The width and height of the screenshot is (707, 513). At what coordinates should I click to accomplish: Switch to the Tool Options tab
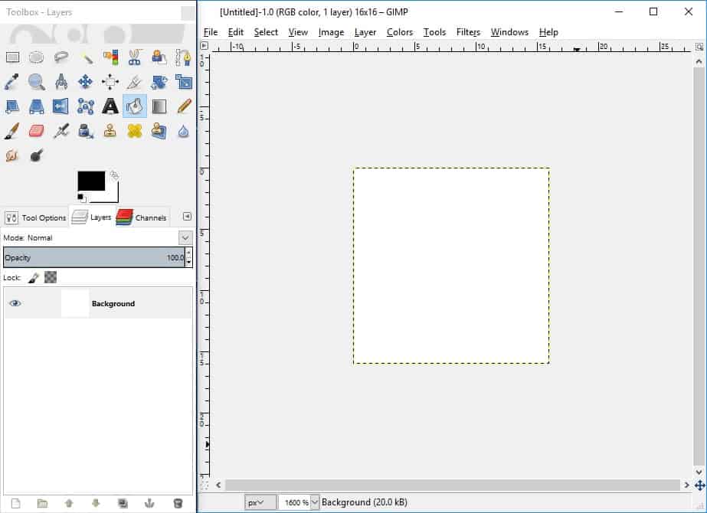tap(35, 217)
